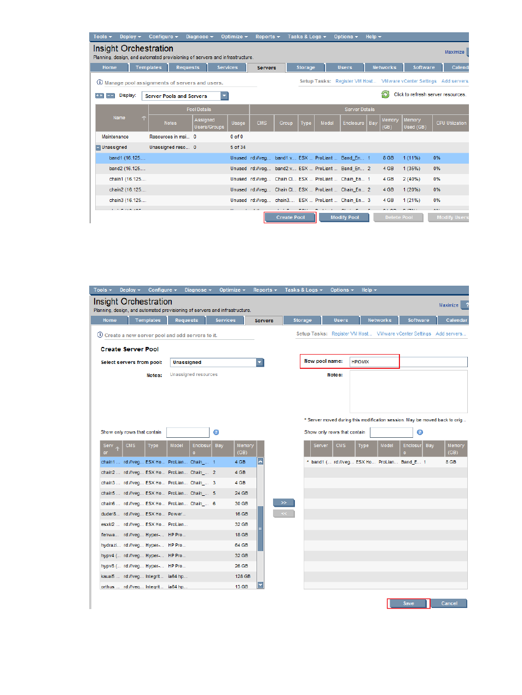Click Add servers link in top screenshot

tap(455, 81)
